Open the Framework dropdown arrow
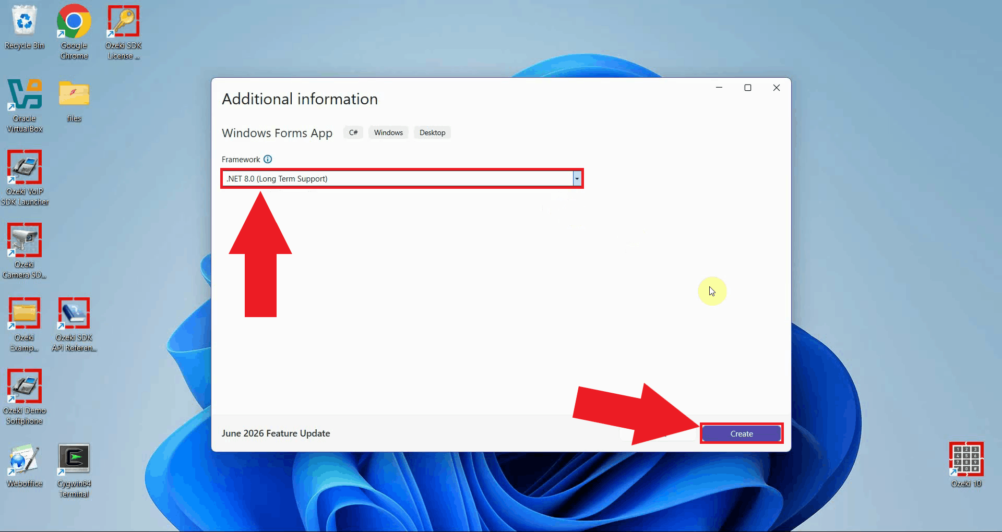Viewport: 1002px width, 532px height. coord(577,178)
